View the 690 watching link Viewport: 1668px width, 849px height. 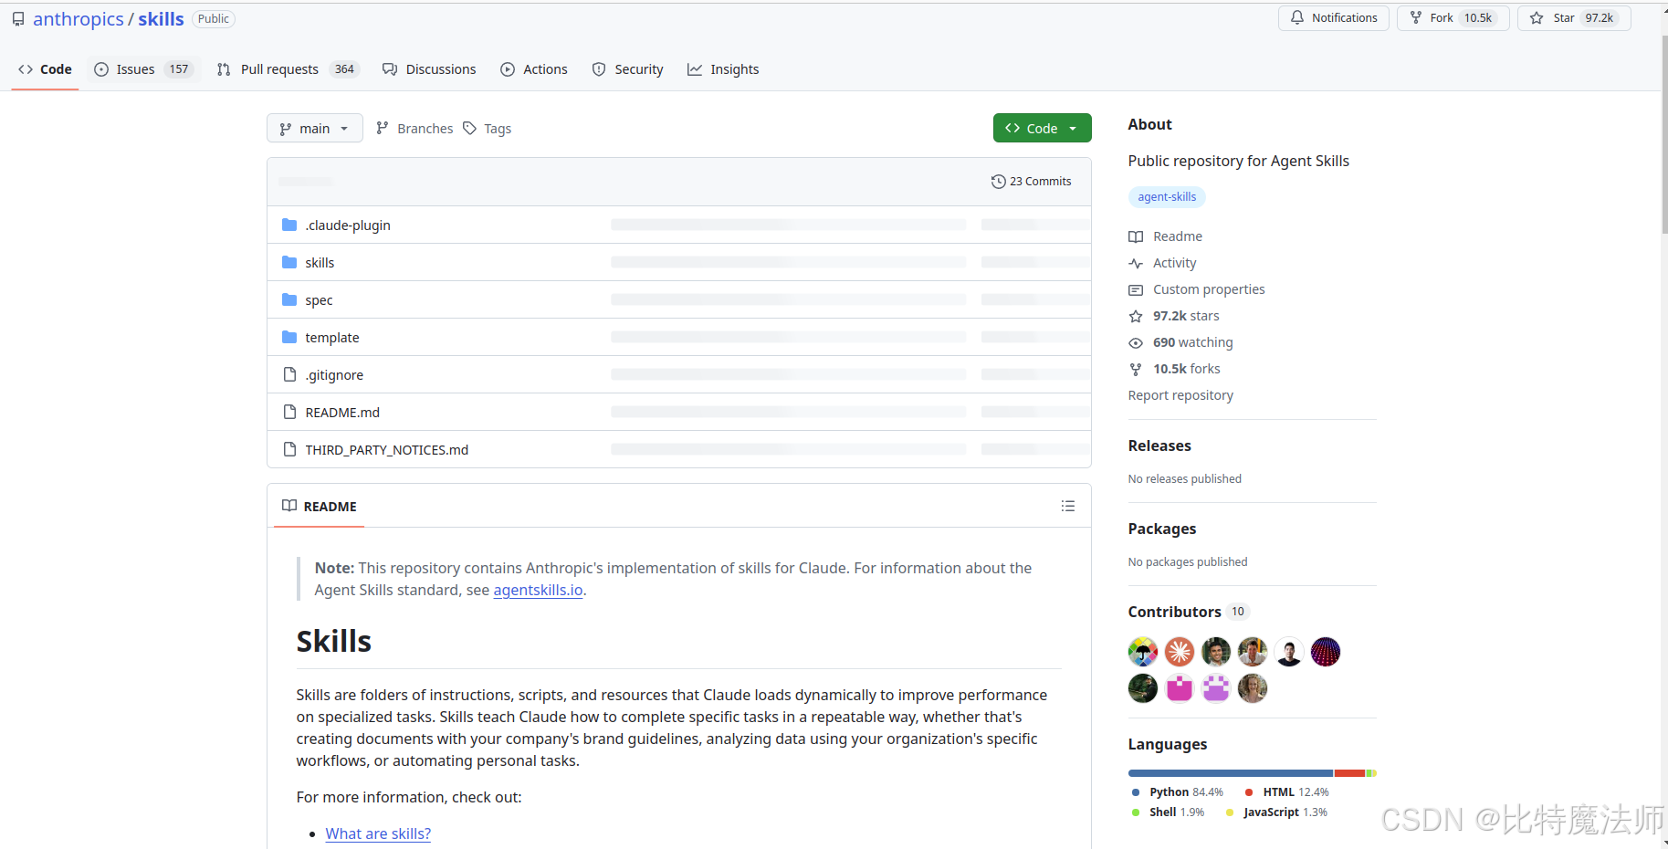pos(1192,342)
